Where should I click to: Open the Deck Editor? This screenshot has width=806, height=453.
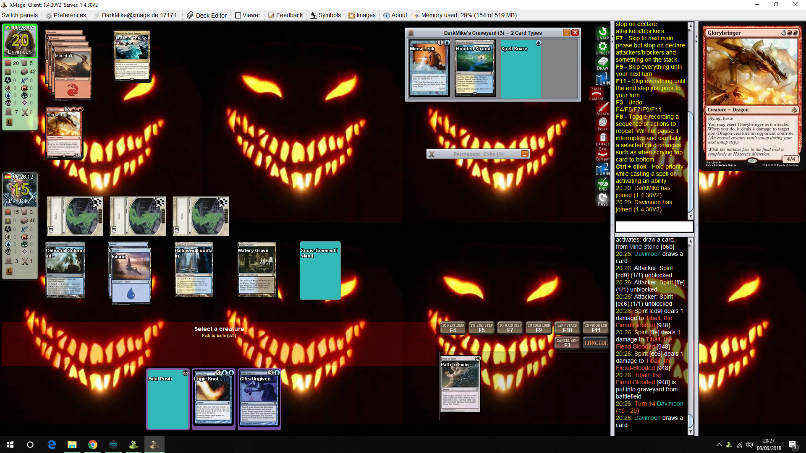coord(207,15)
